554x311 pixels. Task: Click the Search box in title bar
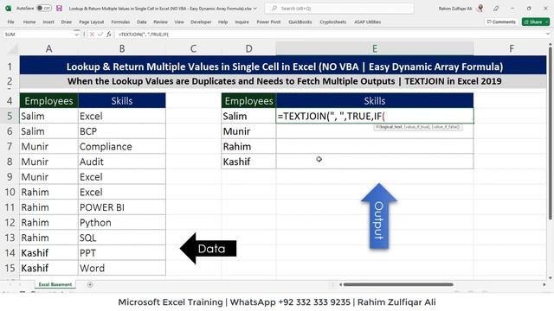point(339,8)
